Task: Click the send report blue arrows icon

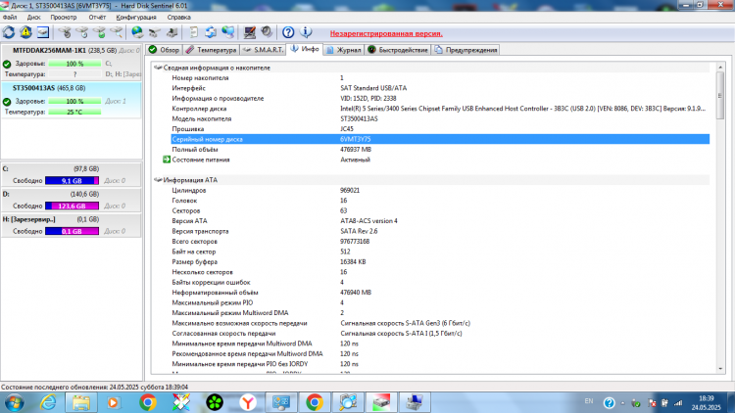Action: point(211,32)
